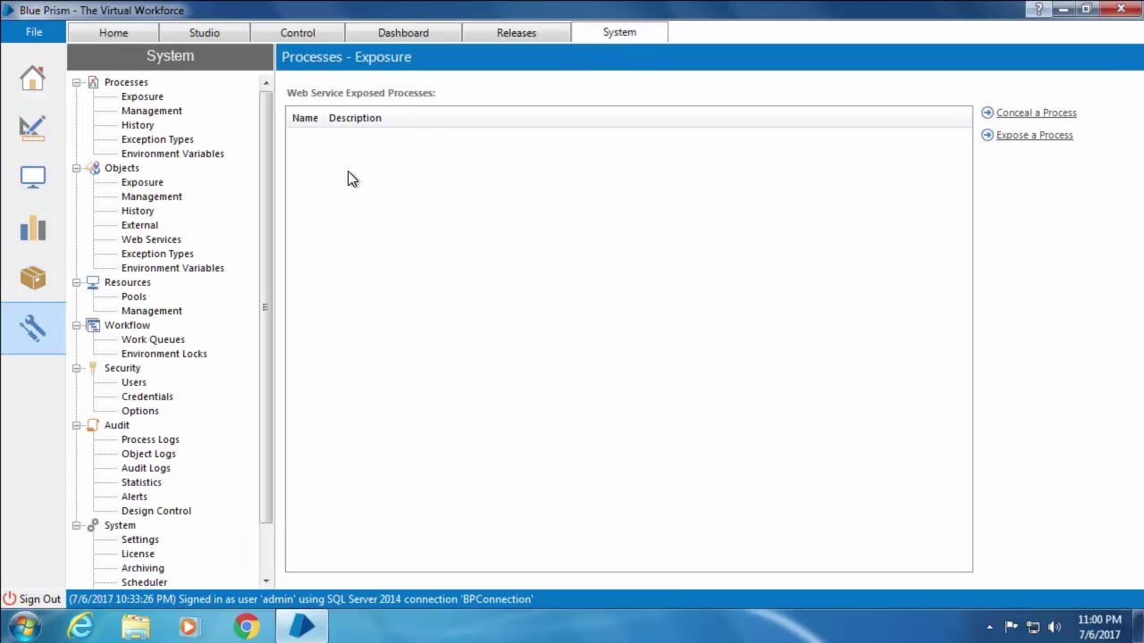
Task: Switch to the Studio tab
Action: pos(205,33)
